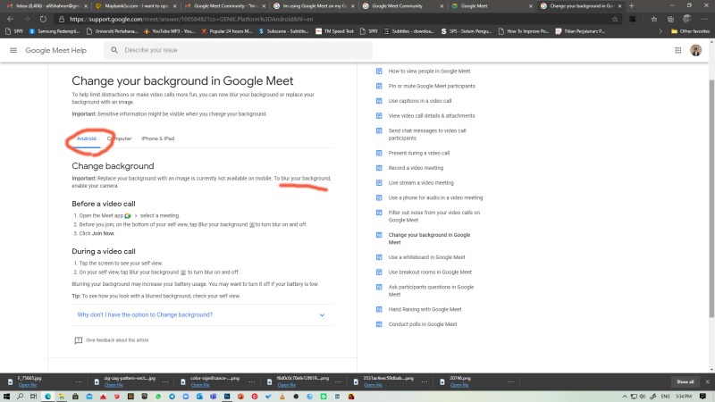Open the How To Improve bookmark

point(524,31)
